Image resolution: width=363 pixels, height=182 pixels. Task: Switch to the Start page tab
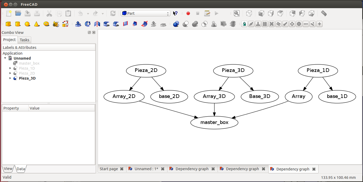point(109,169)
